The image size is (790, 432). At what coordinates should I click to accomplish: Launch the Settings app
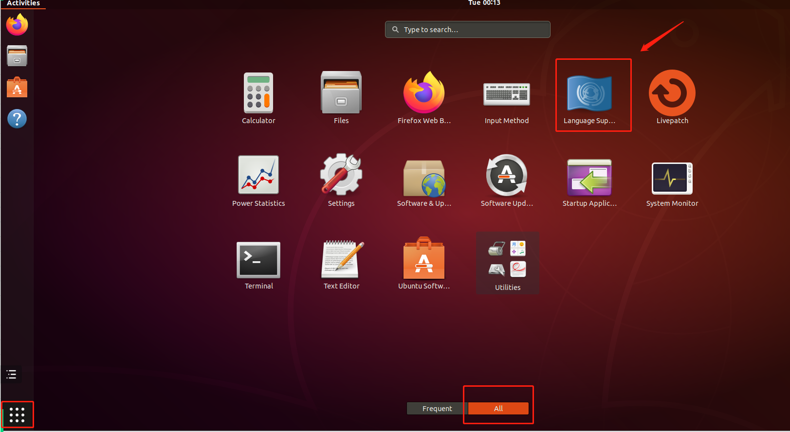click(x=341, y=181)
